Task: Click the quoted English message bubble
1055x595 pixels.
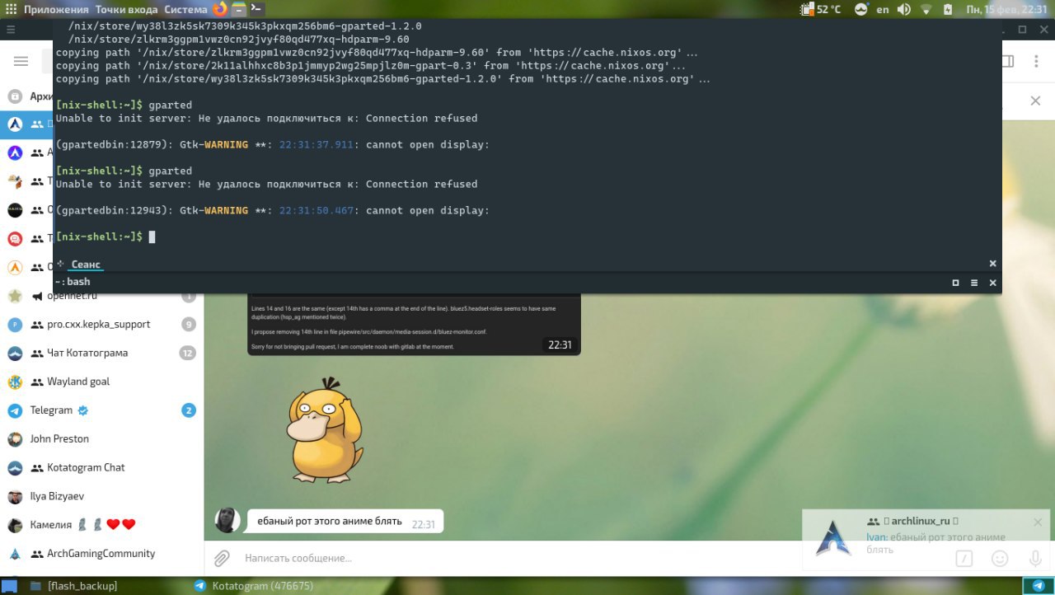Action: [x=414, y=325]
